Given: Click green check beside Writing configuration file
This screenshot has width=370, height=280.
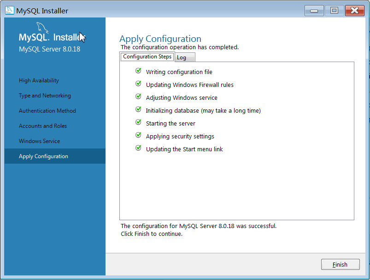Looking at the screenshot, I should pos(138,71).
